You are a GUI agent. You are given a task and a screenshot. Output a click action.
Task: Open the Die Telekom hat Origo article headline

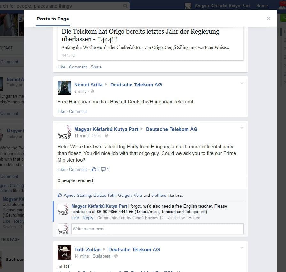[140, 35]
